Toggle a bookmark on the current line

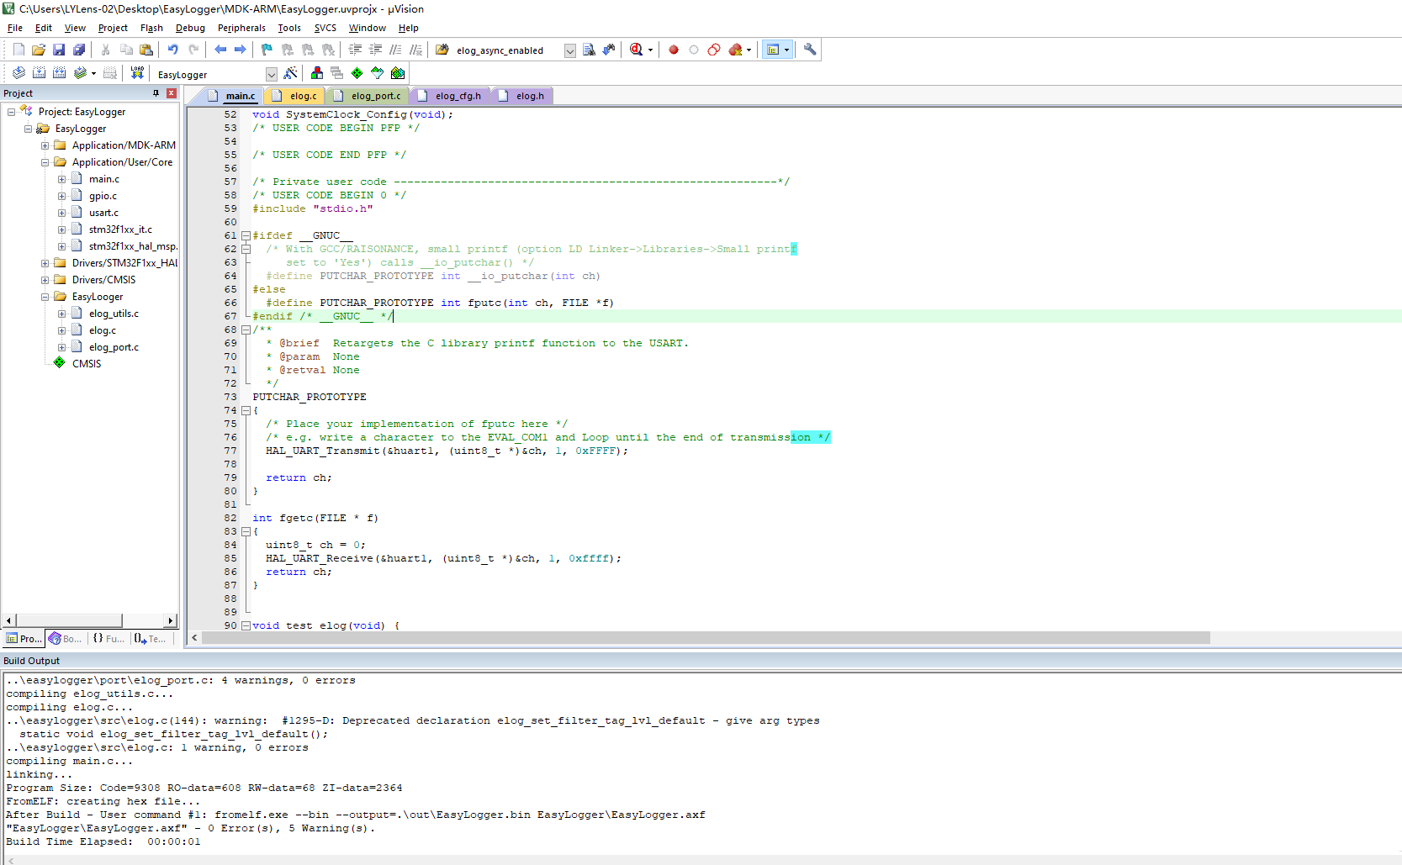[x=266, y=49]
